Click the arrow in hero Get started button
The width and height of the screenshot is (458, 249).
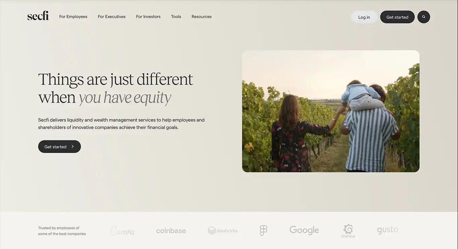(x=72, y=146)
